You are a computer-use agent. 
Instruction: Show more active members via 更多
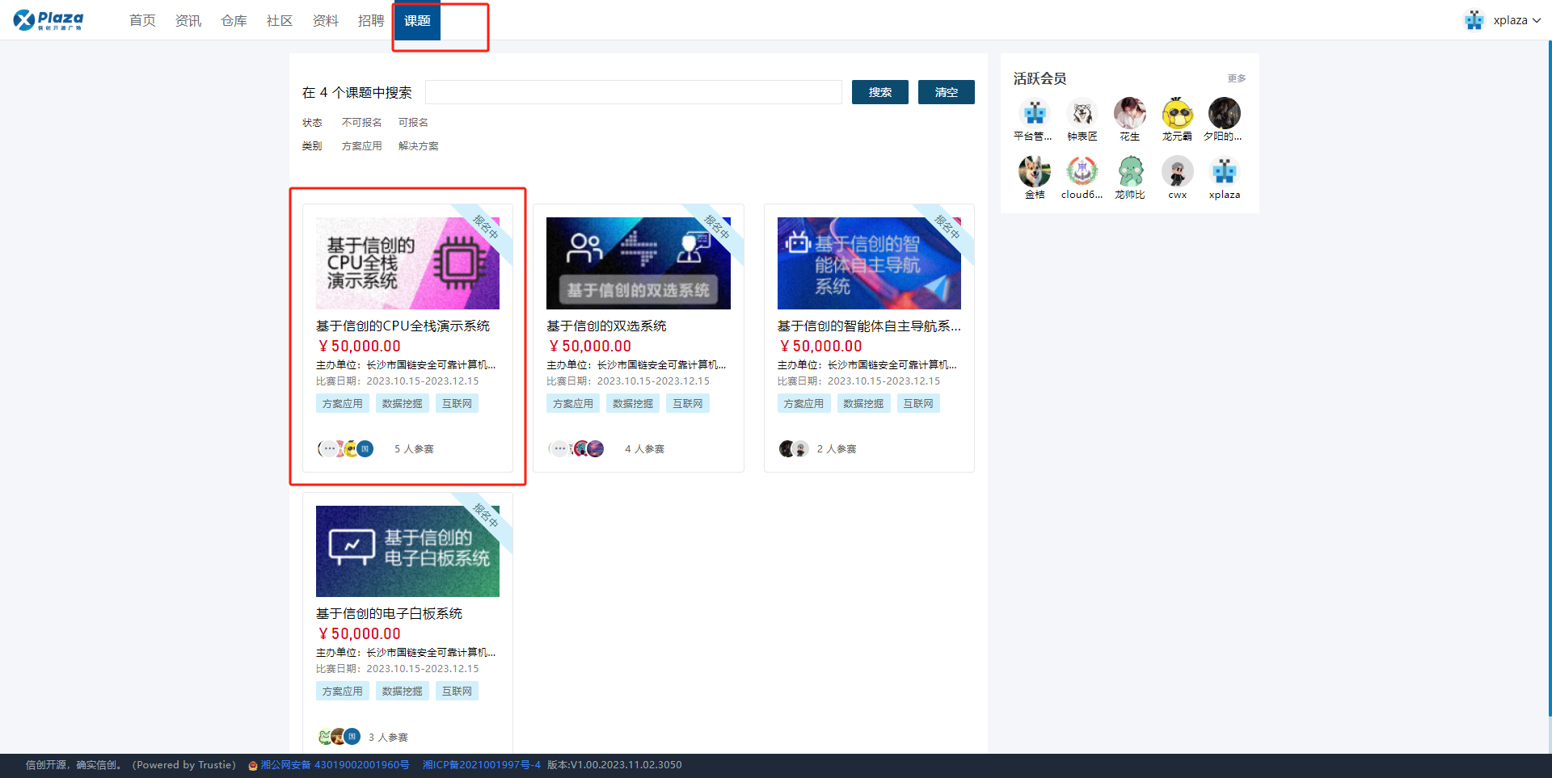1236,78
